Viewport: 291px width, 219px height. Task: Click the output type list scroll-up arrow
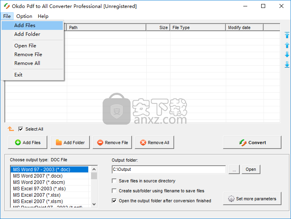tap(94, 169)
